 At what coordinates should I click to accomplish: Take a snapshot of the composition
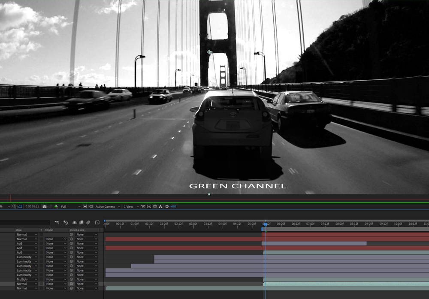tap(44, 206)
